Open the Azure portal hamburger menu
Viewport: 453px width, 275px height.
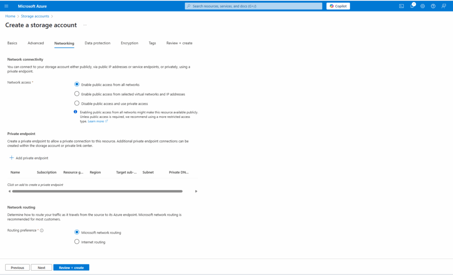(x=6, y=6)
